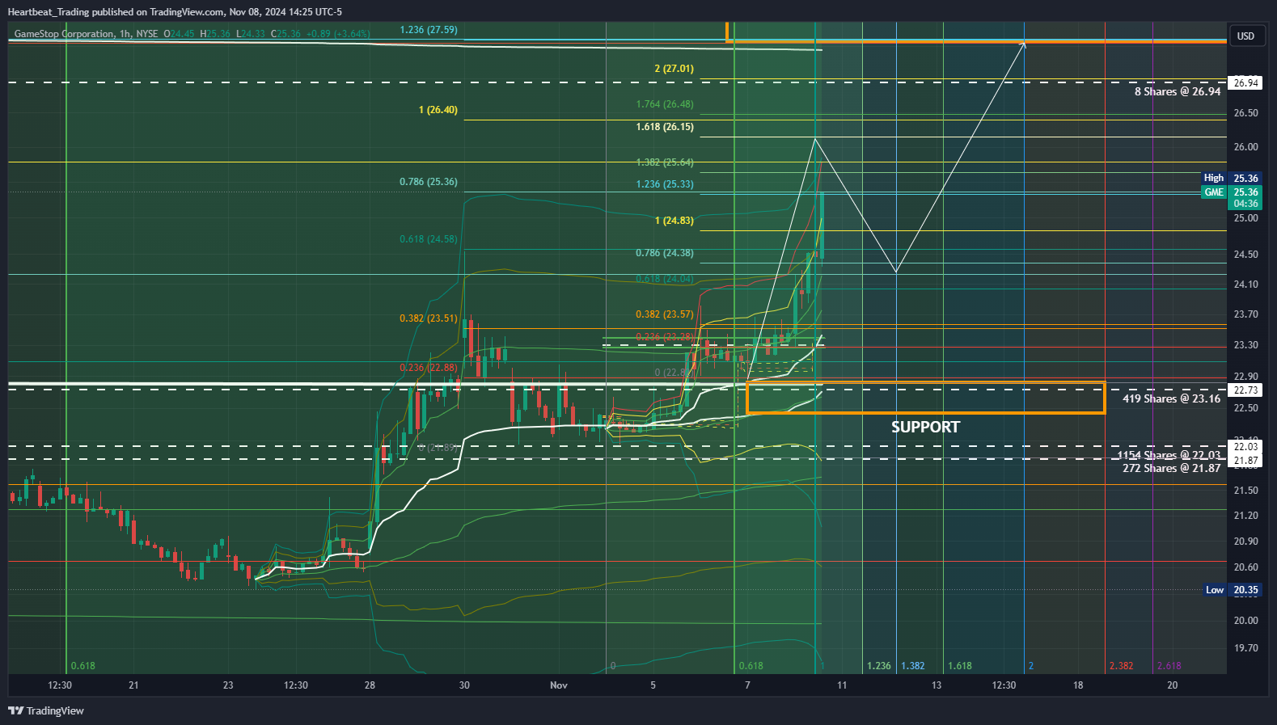Click the 18 date on time axis

coord(1078,685)
